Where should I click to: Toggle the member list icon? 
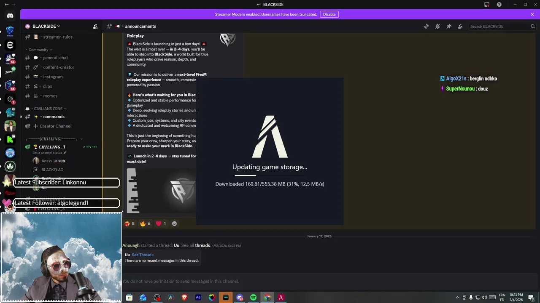pos(460,26)
